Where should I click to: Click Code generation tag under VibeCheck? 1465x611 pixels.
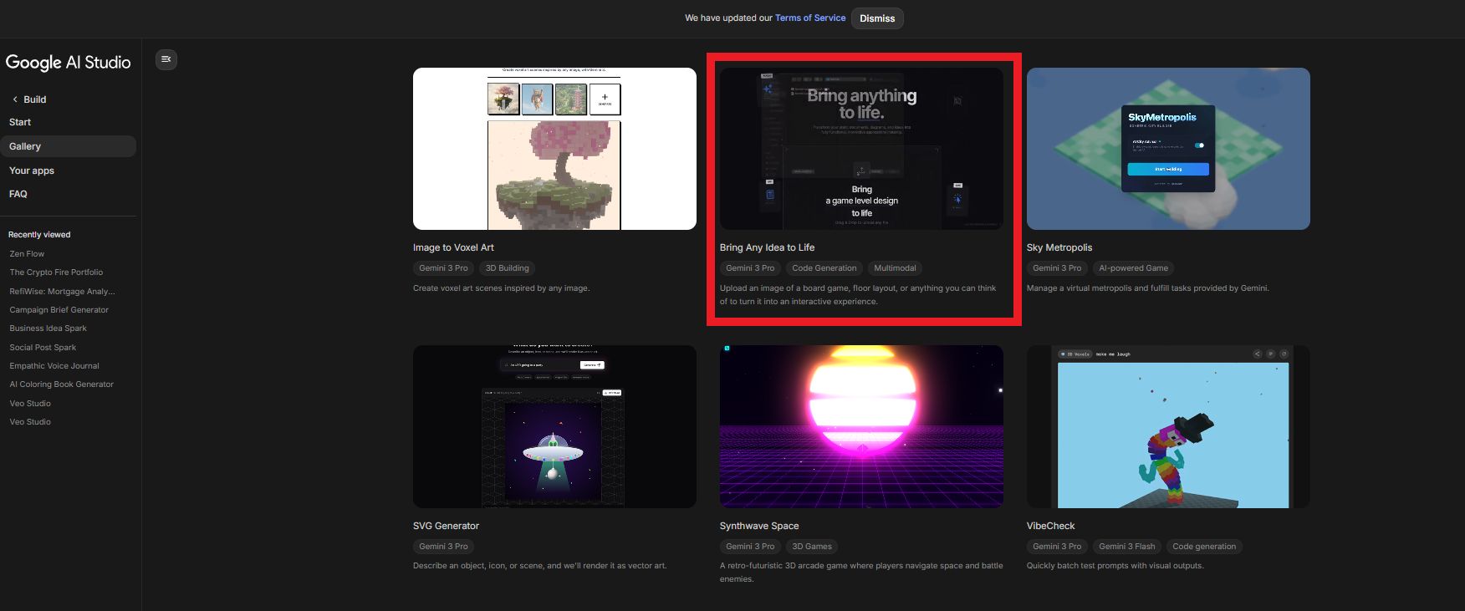(x=1204, y=547)
